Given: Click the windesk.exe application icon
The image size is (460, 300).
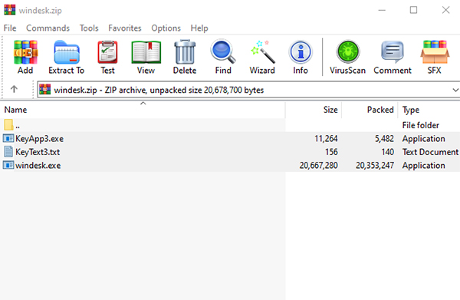Looking at the screenshot, I should coord(8,165).
